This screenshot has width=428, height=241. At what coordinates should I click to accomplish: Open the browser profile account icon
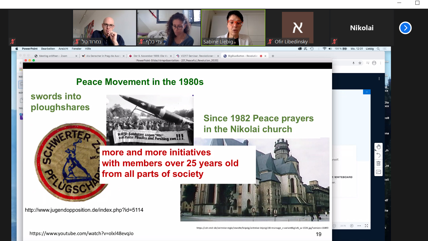coord(374,63)
